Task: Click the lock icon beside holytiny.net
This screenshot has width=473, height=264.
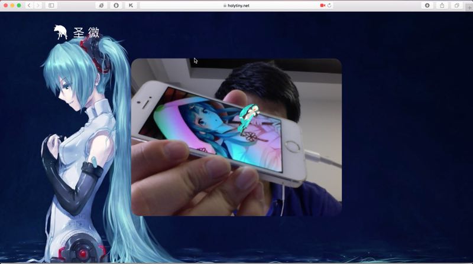Action: 225,5
